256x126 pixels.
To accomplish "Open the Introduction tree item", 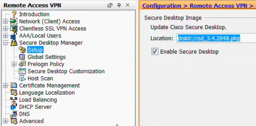I will tap(34, 14).
